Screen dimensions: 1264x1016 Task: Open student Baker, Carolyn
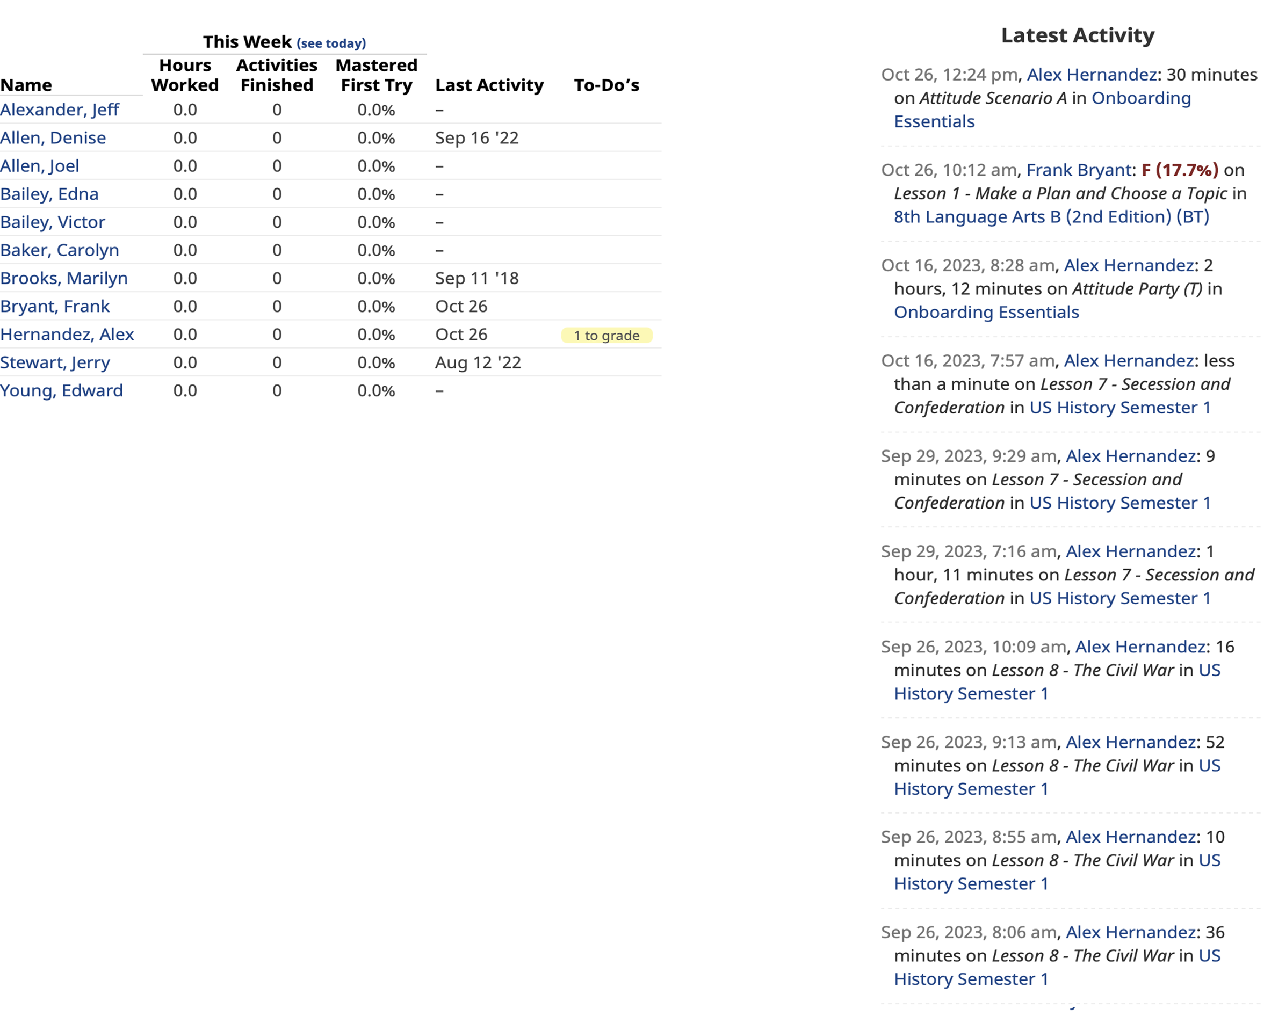tap(60, 250)
